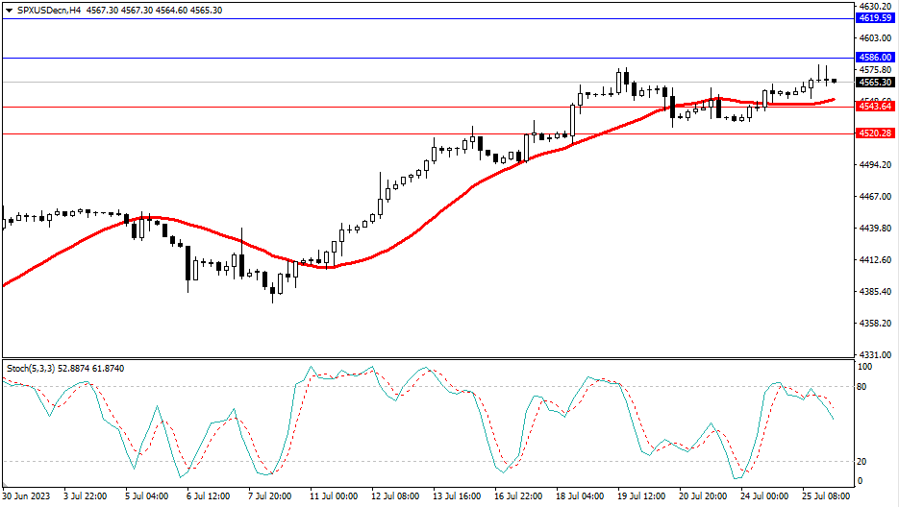Click the 25 Jul 08:00 time label
This screenshot has width=899, height=507.
tap(826, 496)
